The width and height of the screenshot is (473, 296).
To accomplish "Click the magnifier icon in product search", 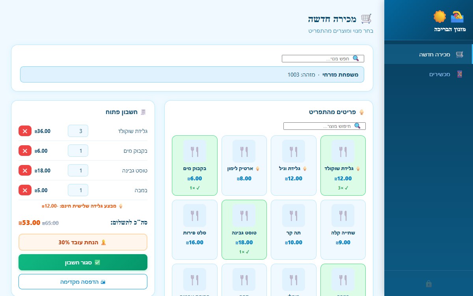I will (x=358, y=126).
